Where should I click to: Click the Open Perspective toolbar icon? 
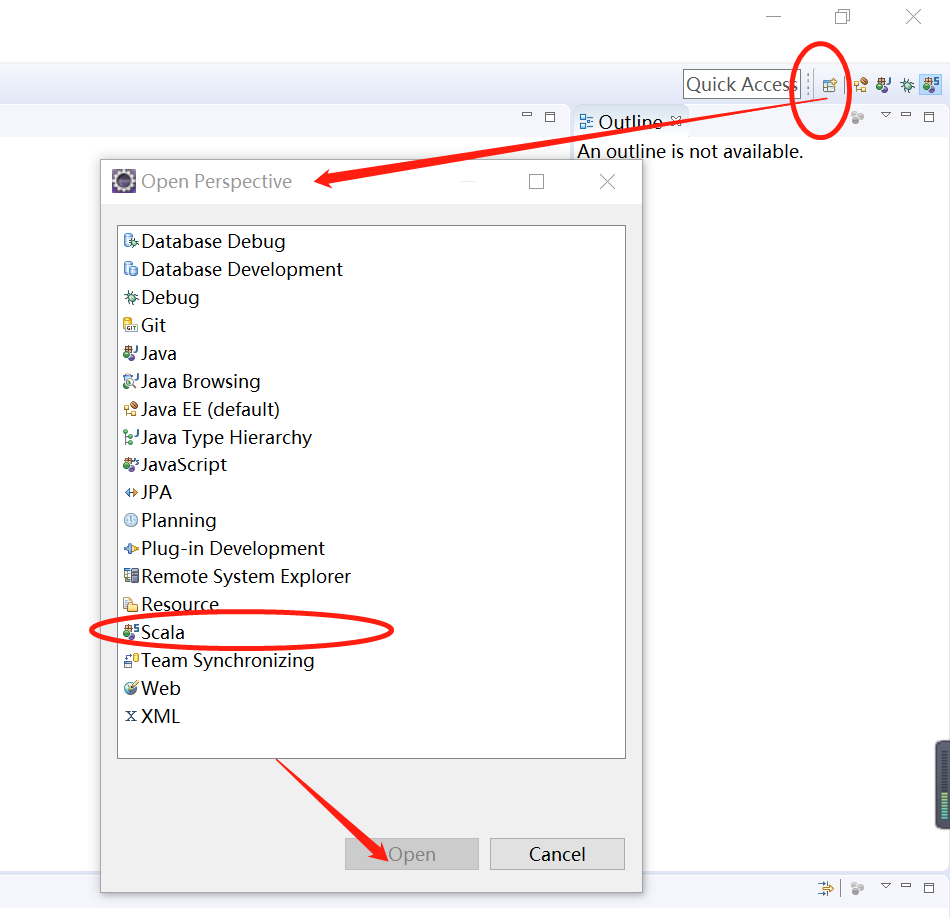(x=829, y=85)
